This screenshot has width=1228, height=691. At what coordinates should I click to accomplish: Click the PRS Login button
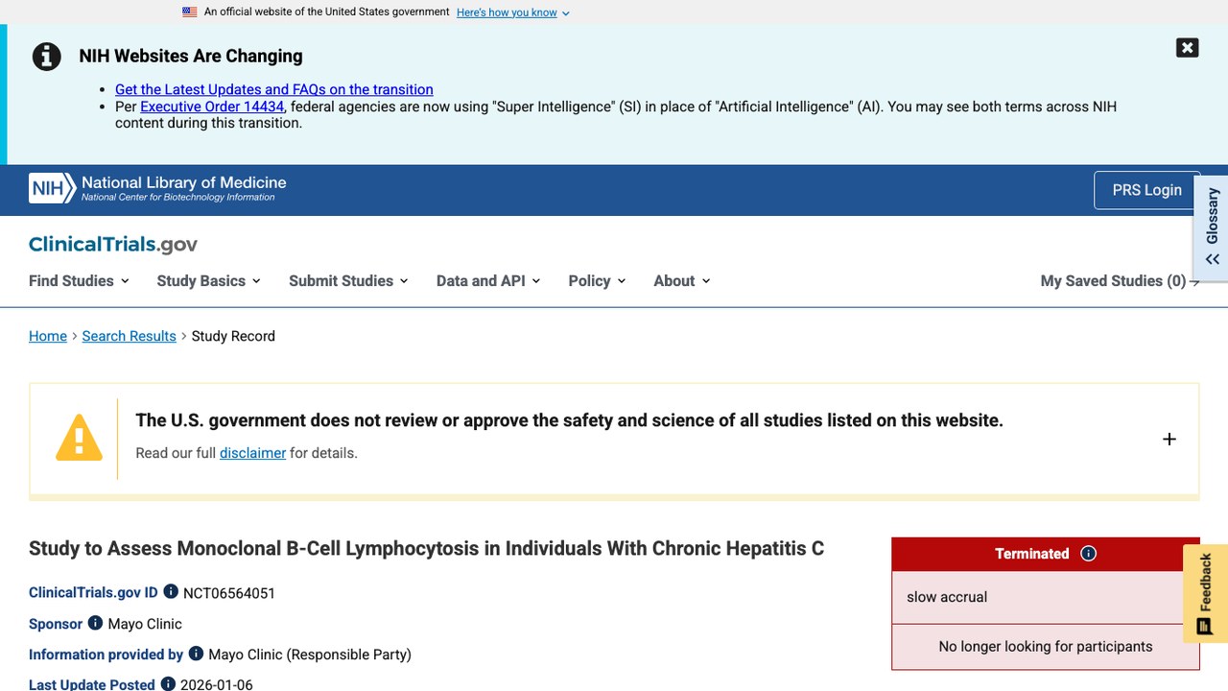tap(1146, 190)
